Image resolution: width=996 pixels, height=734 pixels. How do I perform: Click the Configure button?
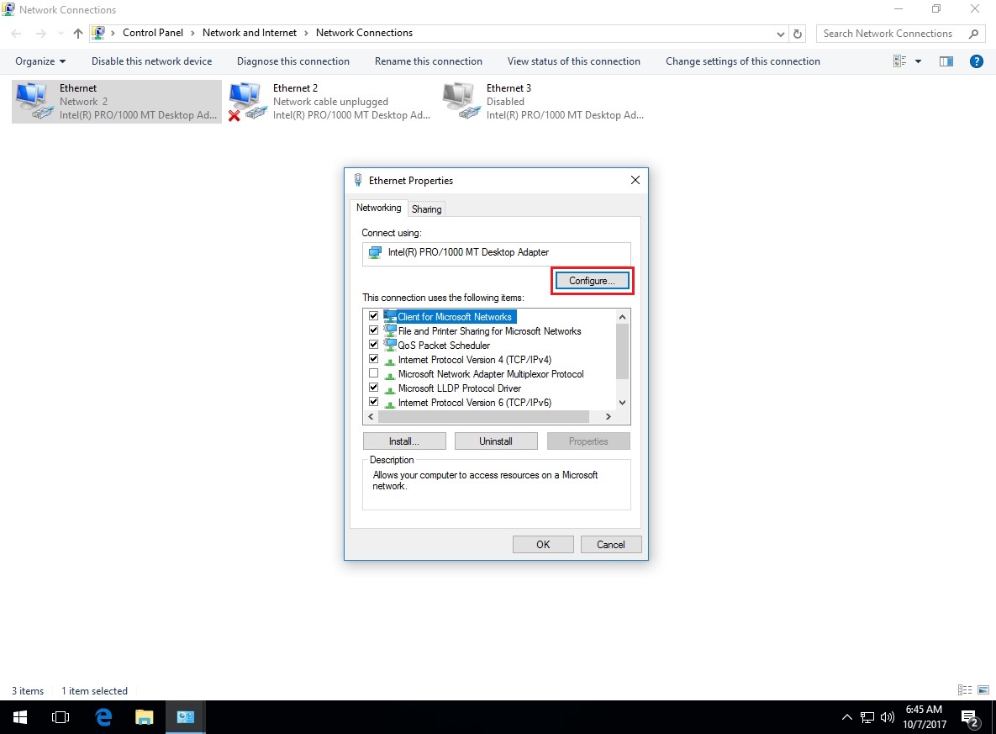[x=592, y=280]
